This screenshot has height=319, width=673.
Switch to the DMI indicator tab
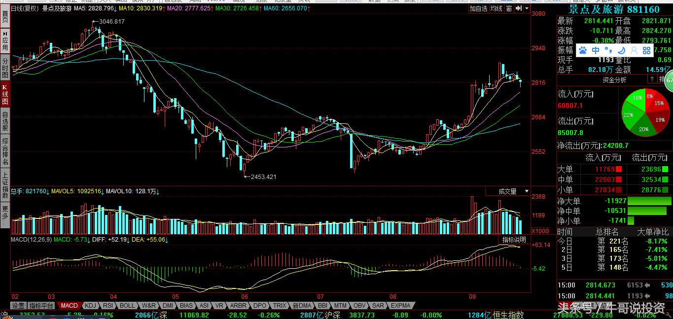pyautogui.click(x=168, y=306)
